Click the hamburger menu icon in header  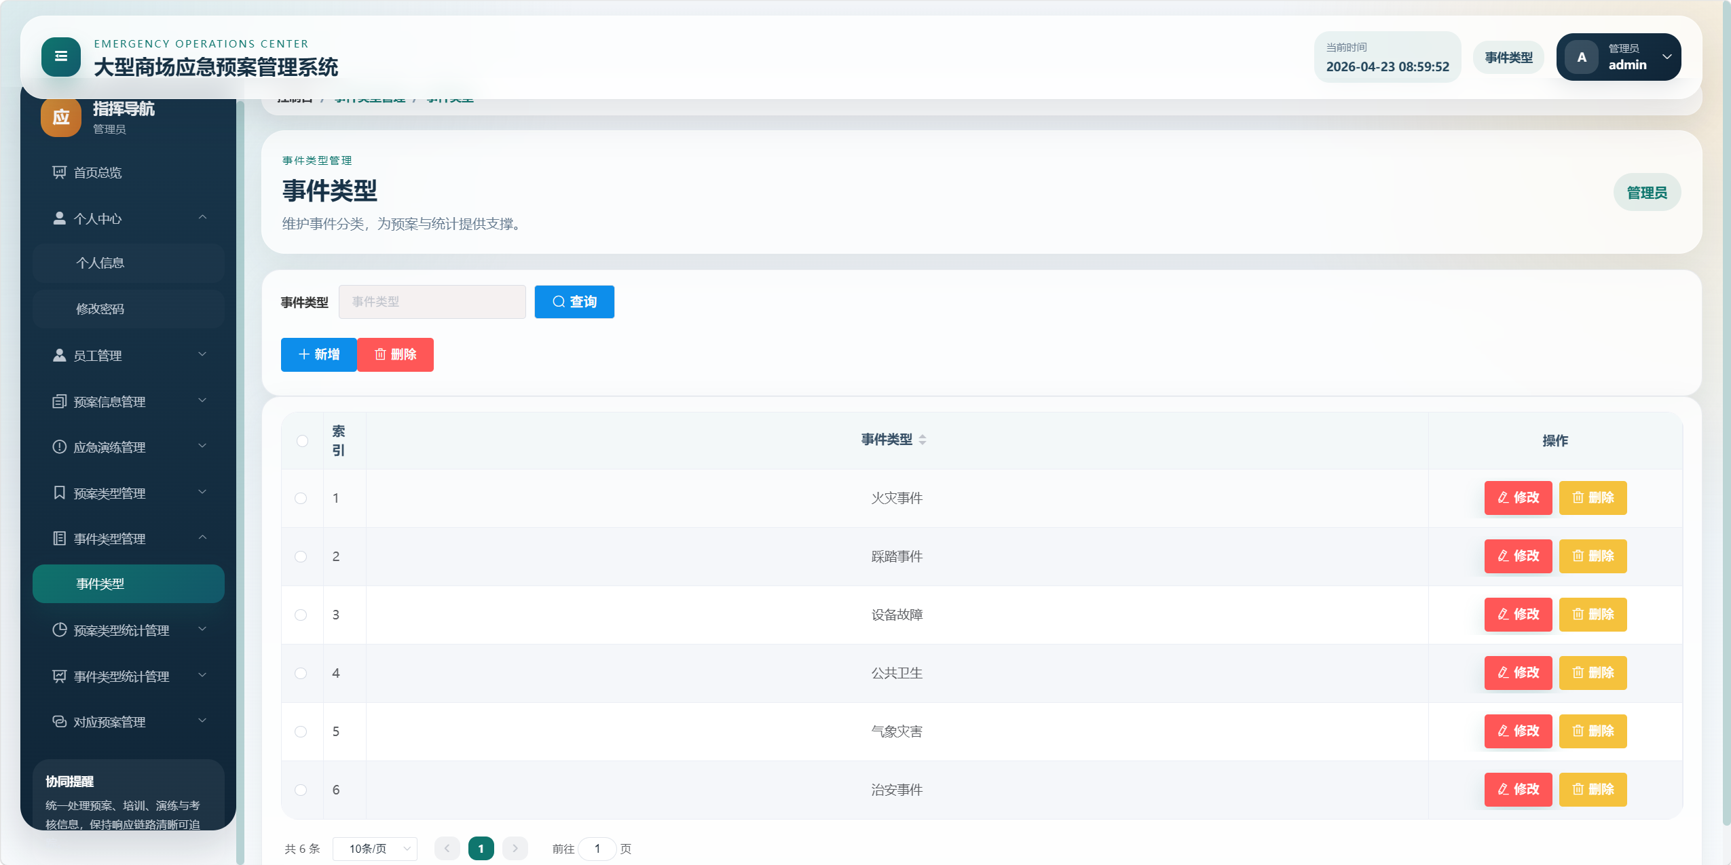coord(60,57)
